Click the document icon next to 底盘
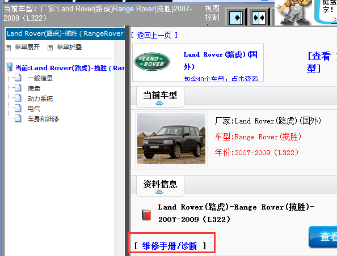Viewport: 337px width, 256px height. [x=18, y=88]
